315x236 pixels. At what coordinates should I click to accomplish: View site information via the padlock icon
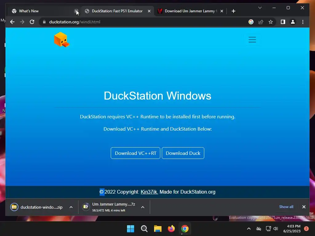44,22
